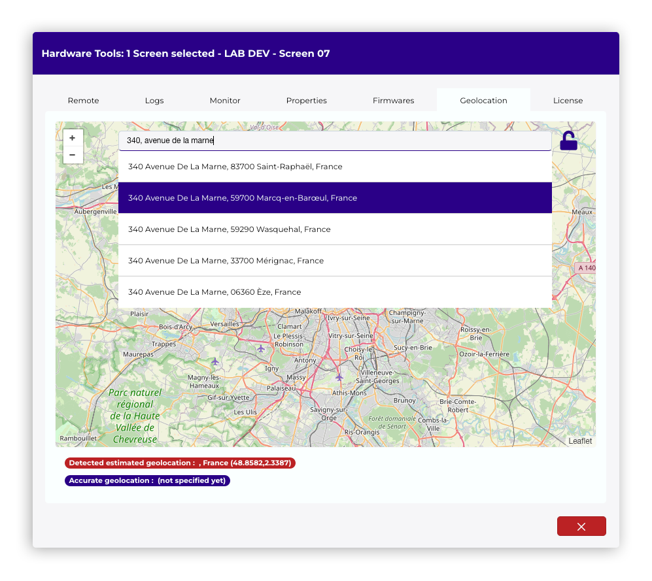Screen dimensions: 652x581
Task: Click the Leaflet attribution link
Action: 580,441
